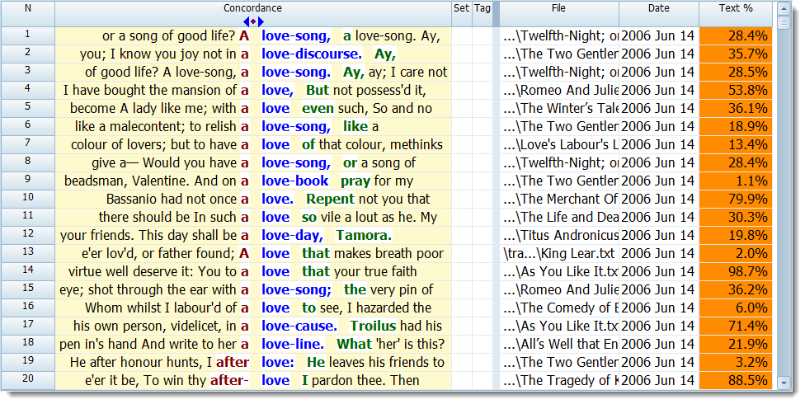Click the 53.8% Text % cell
Screen dimensions: 805x404
(736, 91)
